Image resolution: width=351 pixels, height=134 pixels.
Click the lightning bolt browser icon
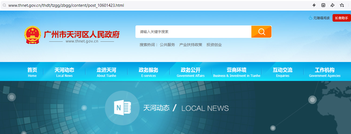[x=314, y=5]
